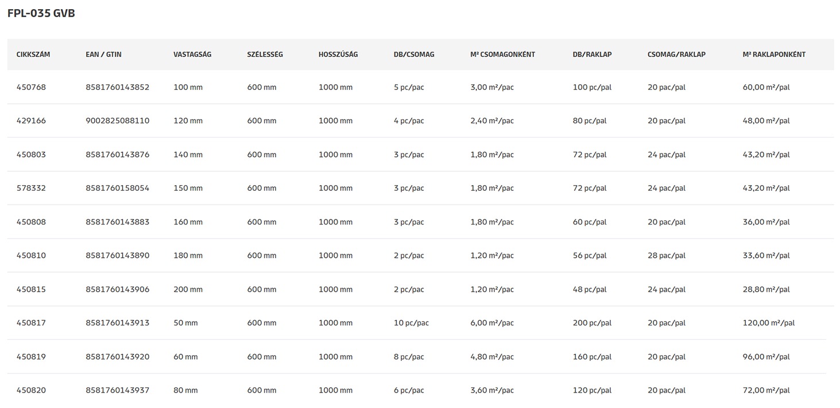
Task: Click article number 578332
Action: pyautogui.click(x=31, y=188)
